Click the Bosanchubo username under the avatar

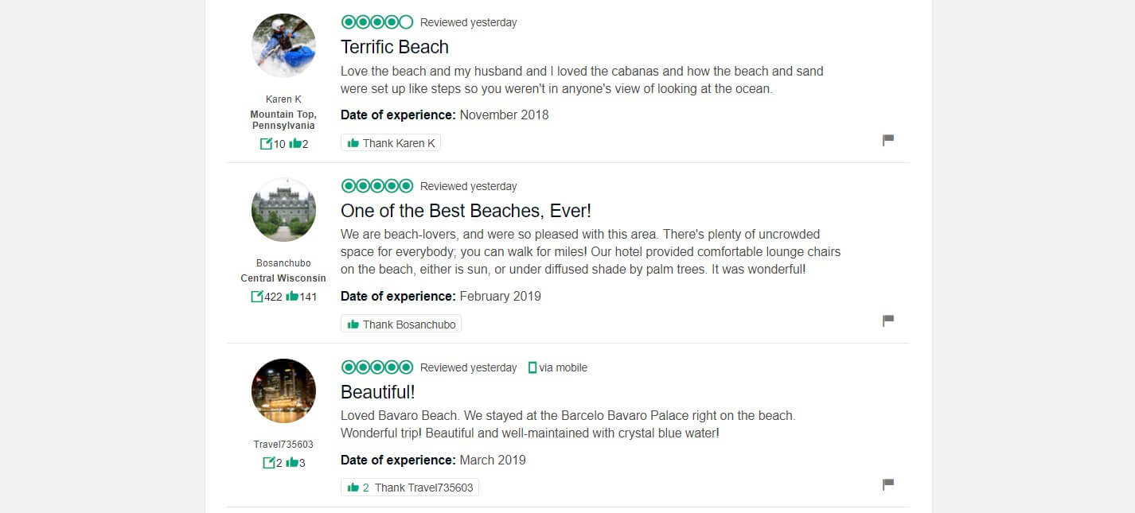[283, 263]
